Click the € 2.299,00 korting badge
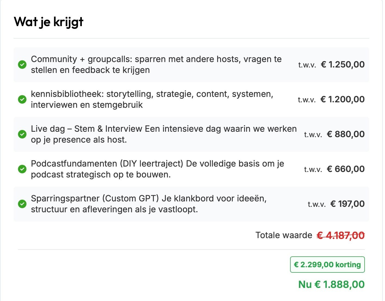385x301 pixels. tap(327, 265)
